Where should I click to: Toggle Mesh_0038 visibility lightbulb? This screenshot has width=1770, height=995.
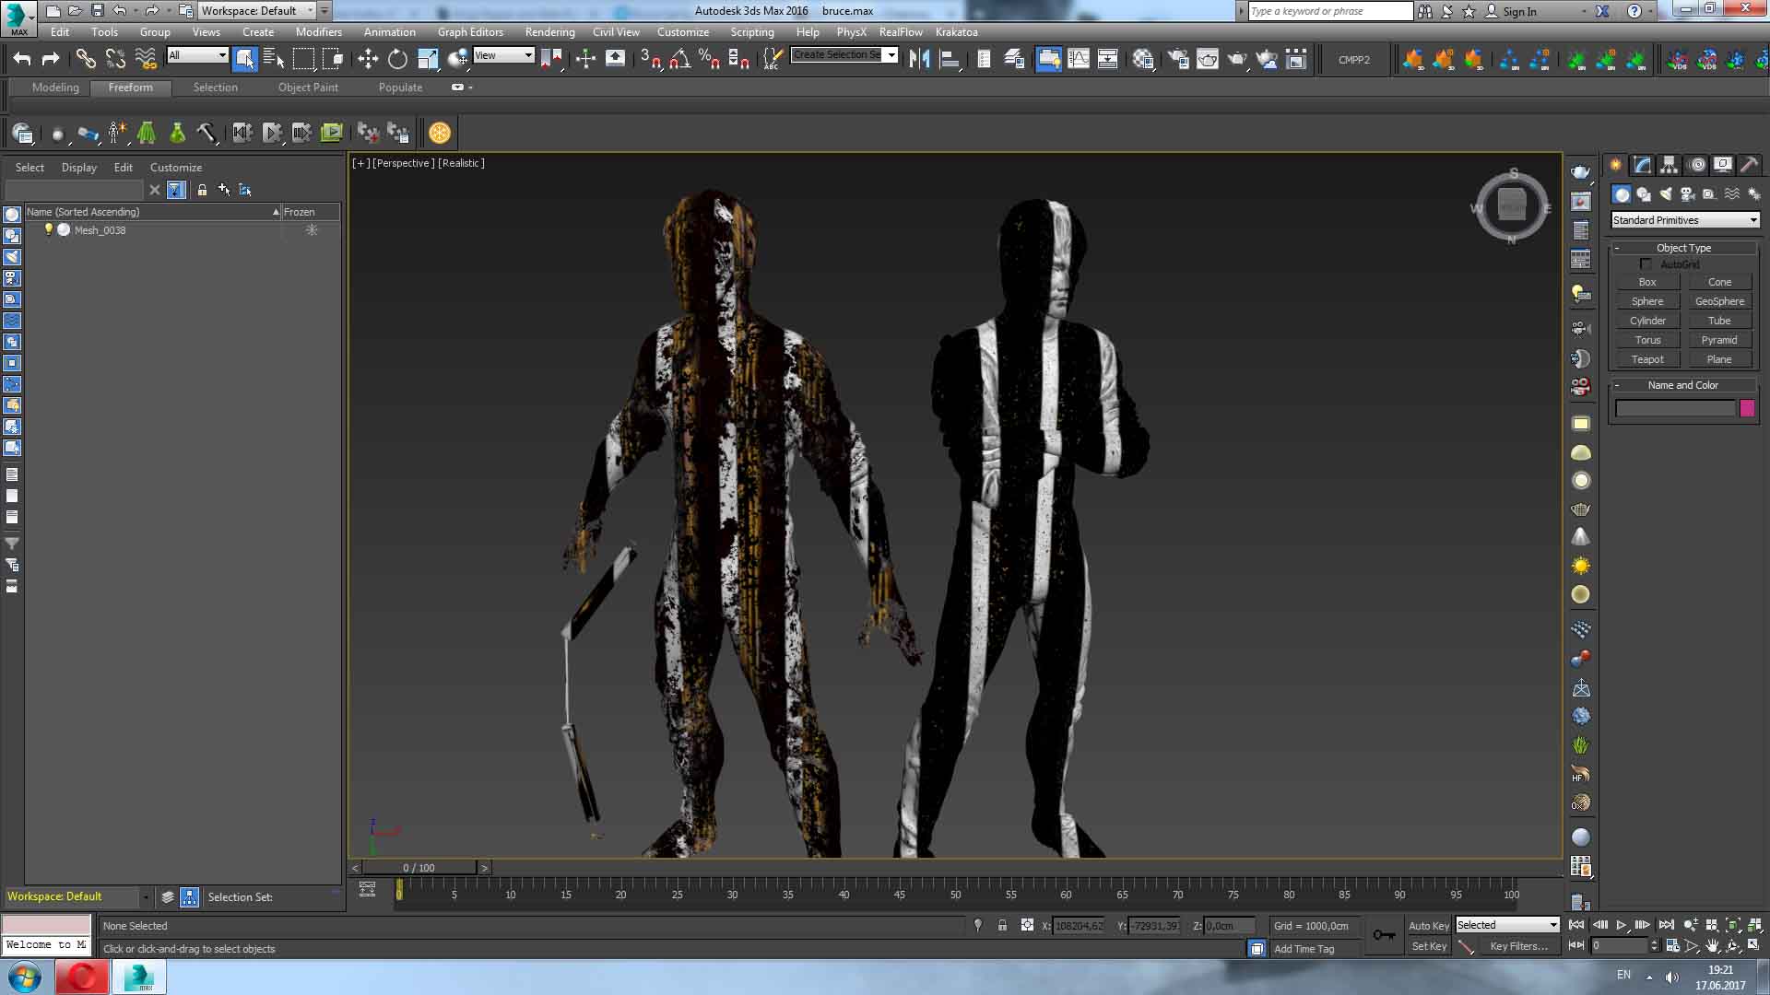49,229
